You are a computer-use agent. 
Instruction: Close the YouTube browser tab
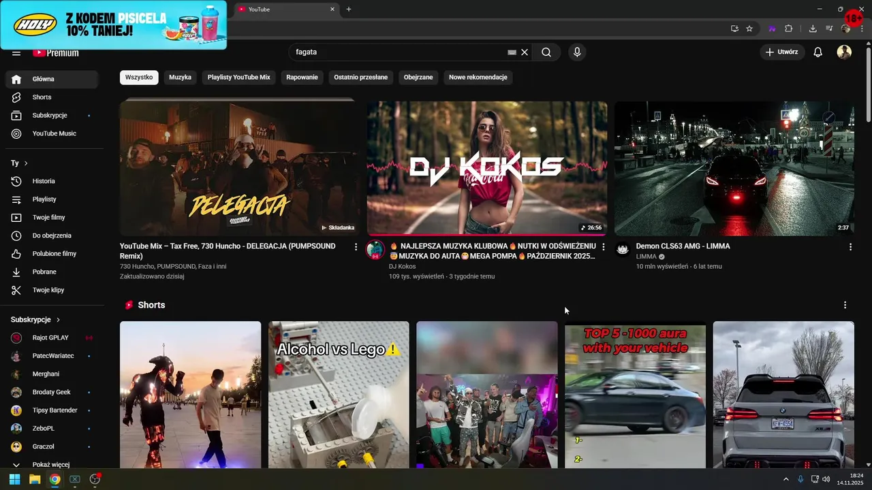tap(332, 9)
